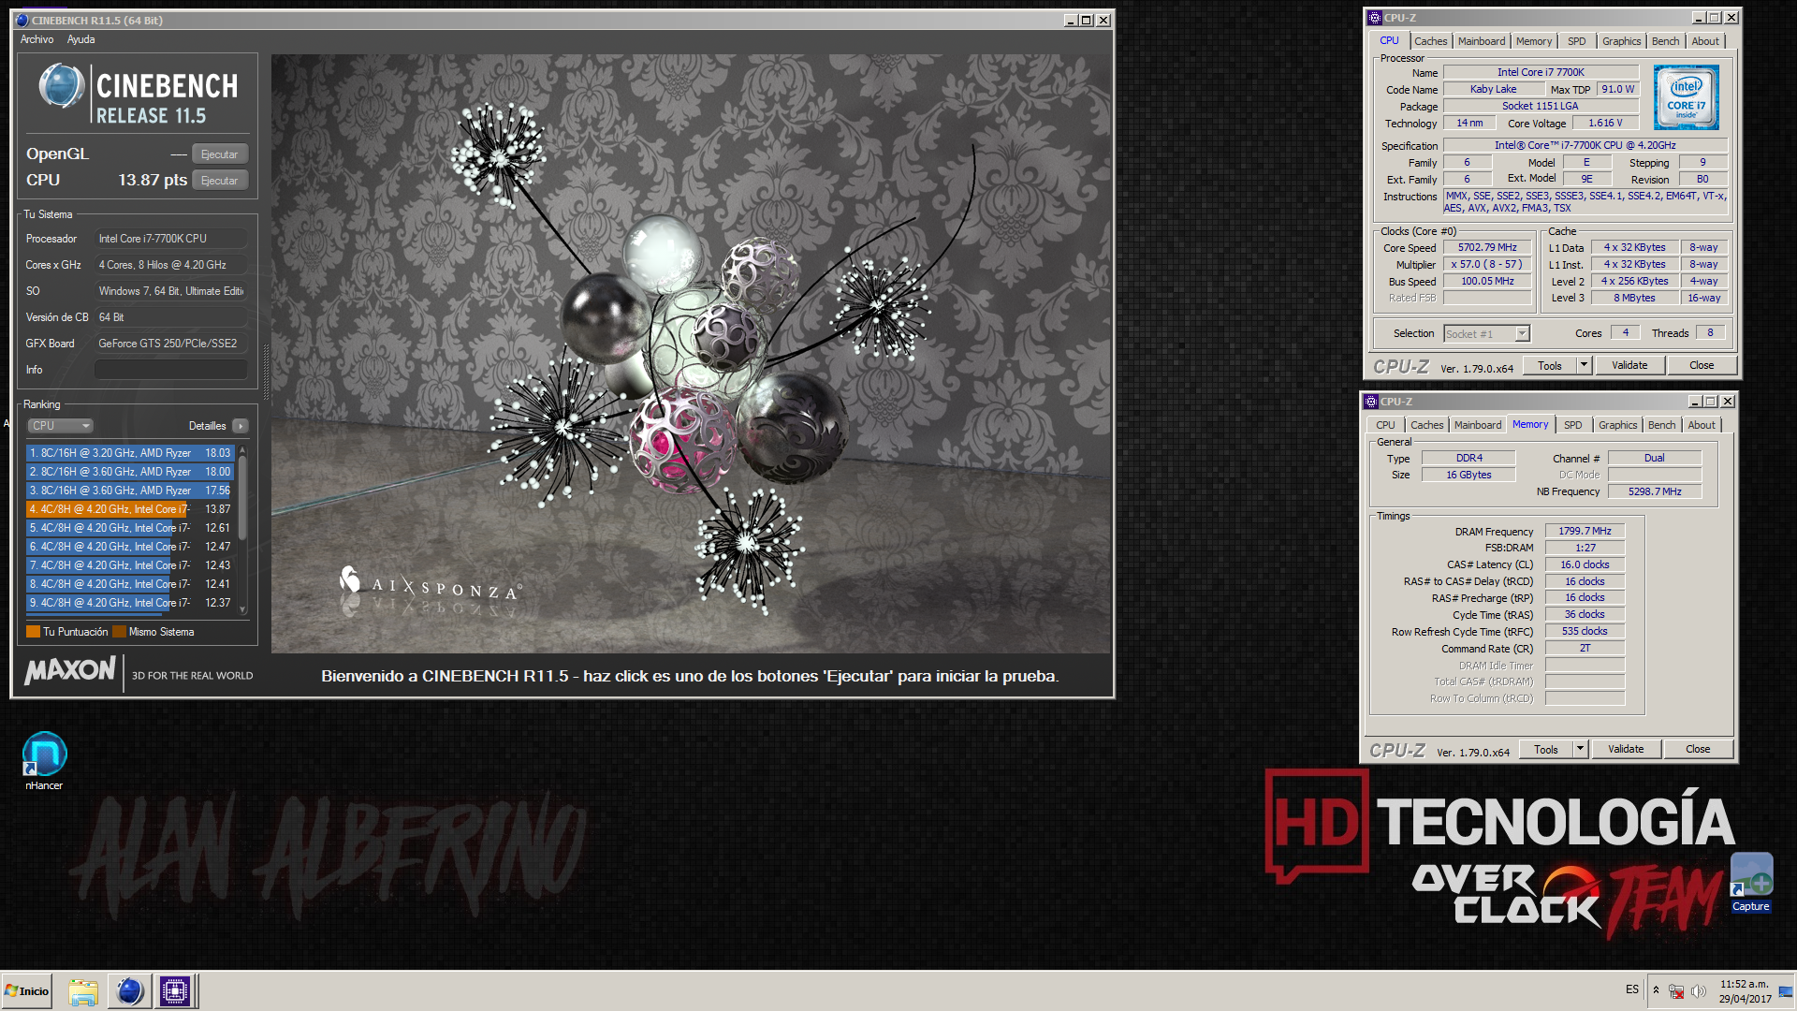
Task: Click the taskbar clock and date
Action: 1745,991
